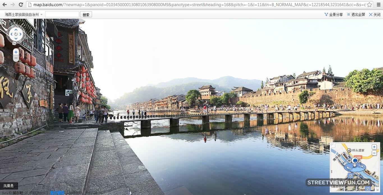Zoom out of the panorama with the − button
The image size is (383, 195).
click(16, 58)
